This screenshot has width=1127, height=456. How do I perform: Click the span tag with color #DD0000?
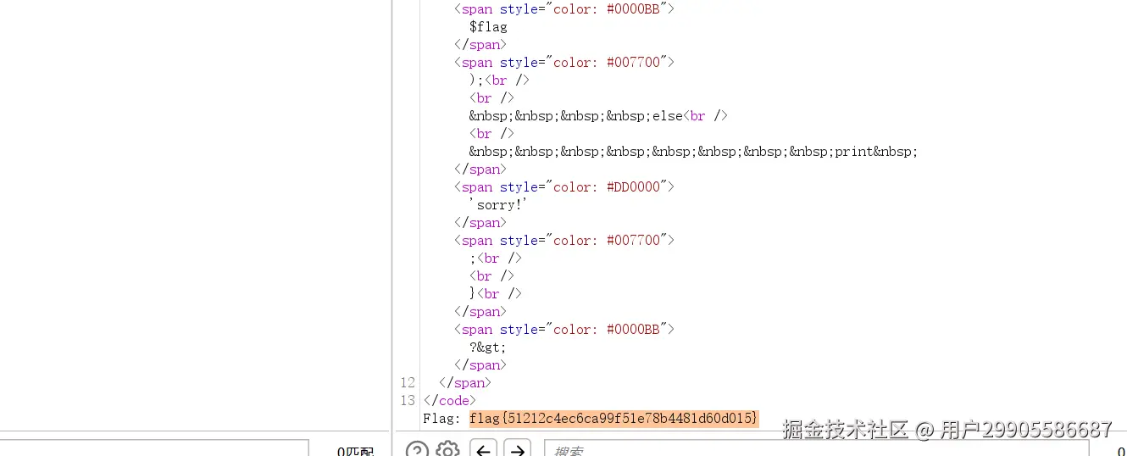tap(563, 187)
